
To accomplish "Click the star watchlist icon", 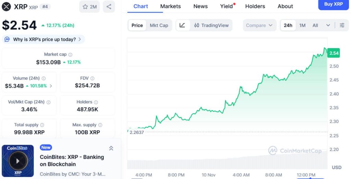I will click(85, 7).
